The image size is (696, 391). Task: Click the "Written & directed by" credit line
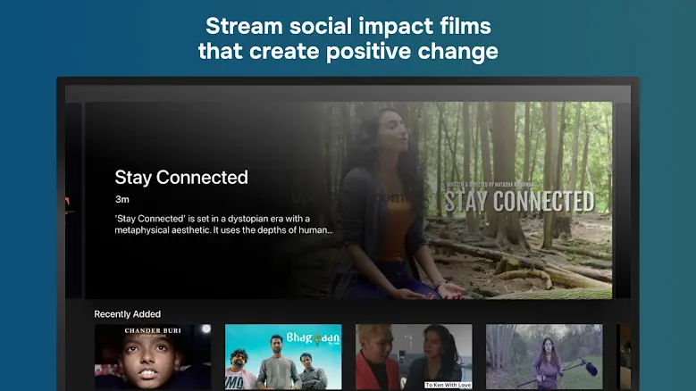[x=491, y=184]
